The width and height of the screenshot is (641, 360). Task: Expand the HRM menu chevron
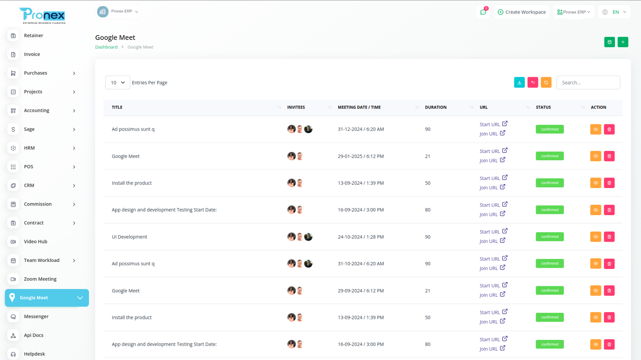[x=74, y=148]
